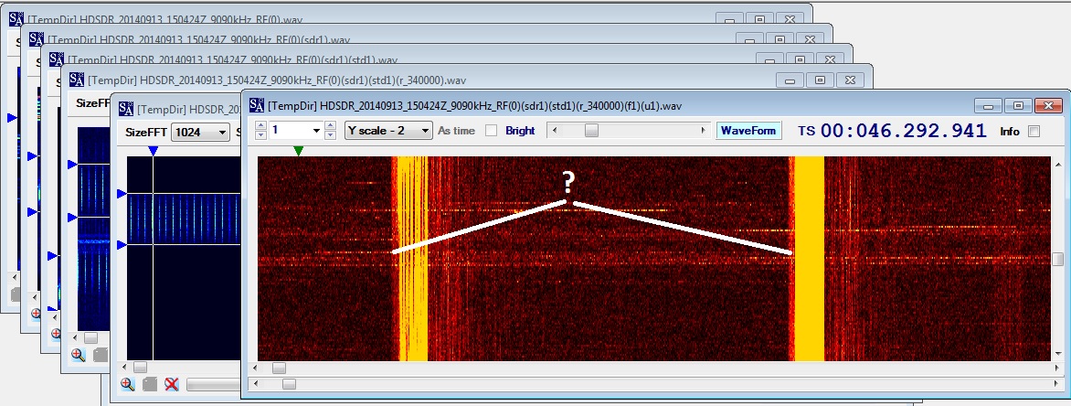Select the green triangle marker above the spectrogram
1071x406 pixels.
point(299,150)
